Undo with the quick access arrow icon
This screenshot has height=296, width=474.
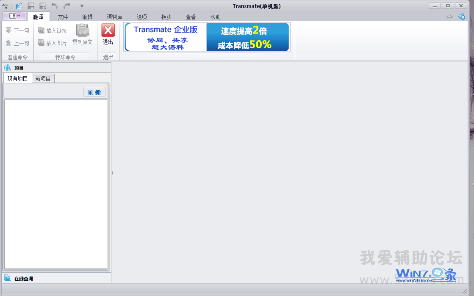coord(55,6)
